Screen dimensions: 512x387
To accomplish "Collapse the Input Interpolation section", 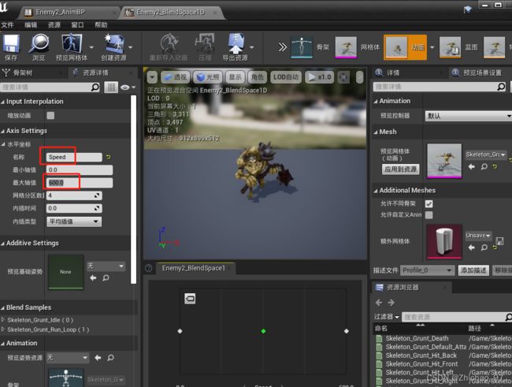I will point(2,102).
